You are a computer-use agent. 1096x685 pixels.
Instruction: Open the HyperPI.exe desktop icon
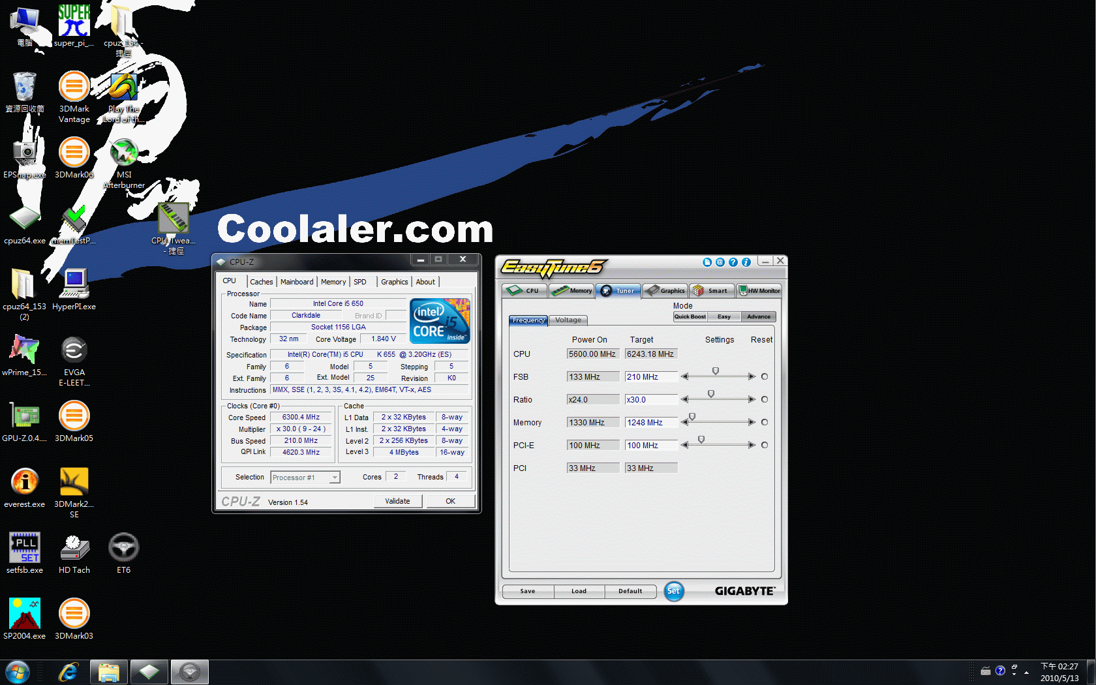(74, 290)
